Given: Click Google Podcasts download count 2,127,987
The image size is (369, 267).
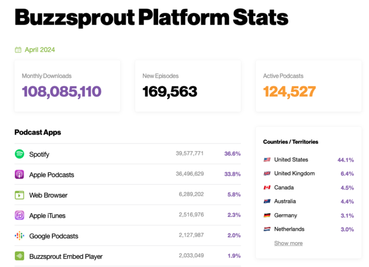Looking at the screenshot, I should 191,235.
